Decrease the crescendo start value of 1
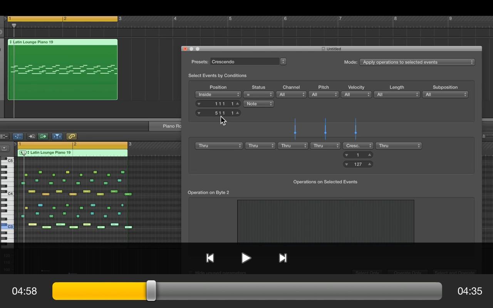This screenshot has width=493, height=308. pyautogui.click(x=346, y=155)
